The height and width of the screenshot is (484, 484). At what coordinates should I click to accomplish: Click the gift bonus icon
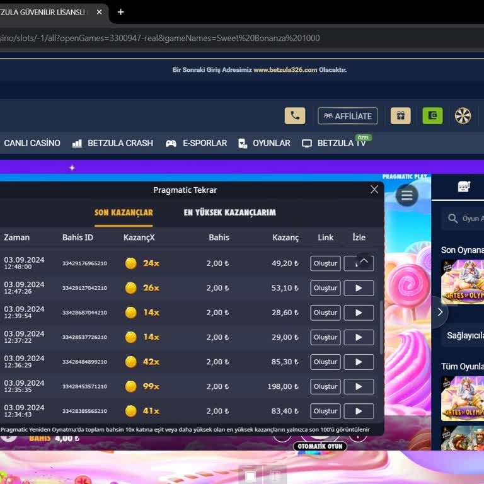[400, 116]
